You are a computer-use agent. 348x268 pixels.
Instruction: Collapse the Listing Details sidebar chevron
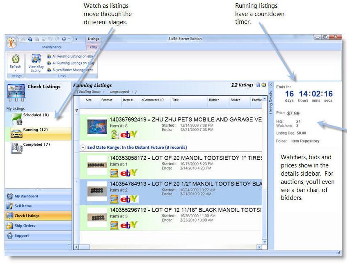tap(271, 85)
